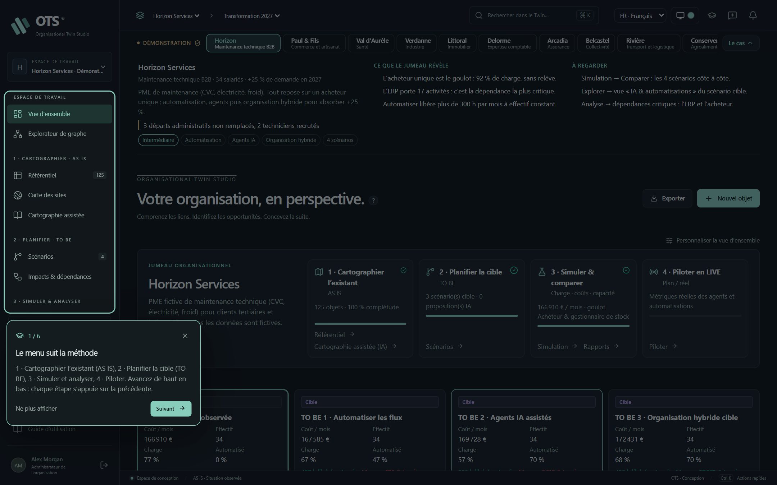This screenshot has height=485, width=777.
Task: Click the Explorateur de graphe icon
Action: coord(18,134)
